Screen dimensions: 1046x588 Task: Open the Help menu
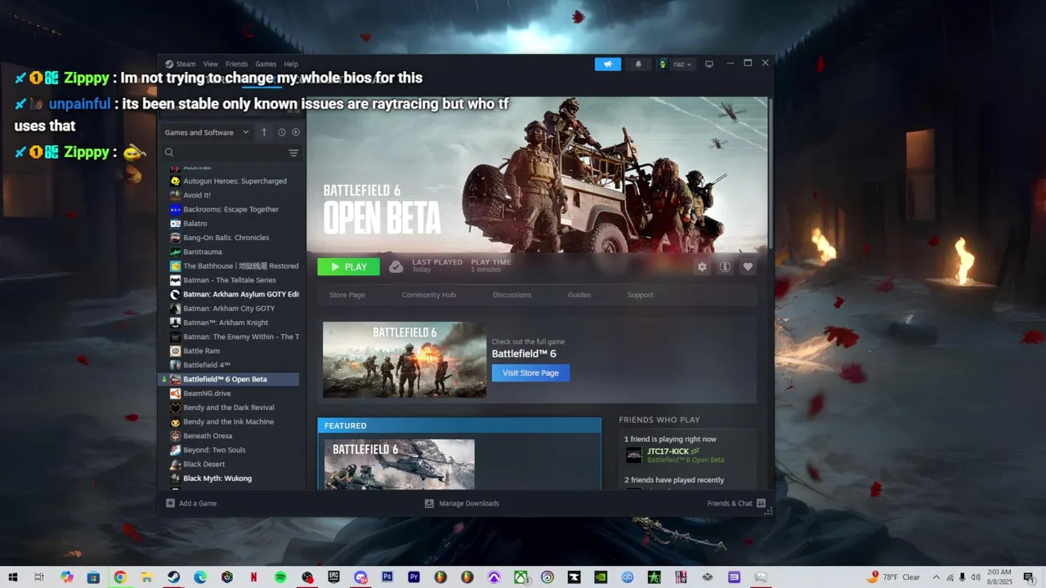tap(291, 64)
